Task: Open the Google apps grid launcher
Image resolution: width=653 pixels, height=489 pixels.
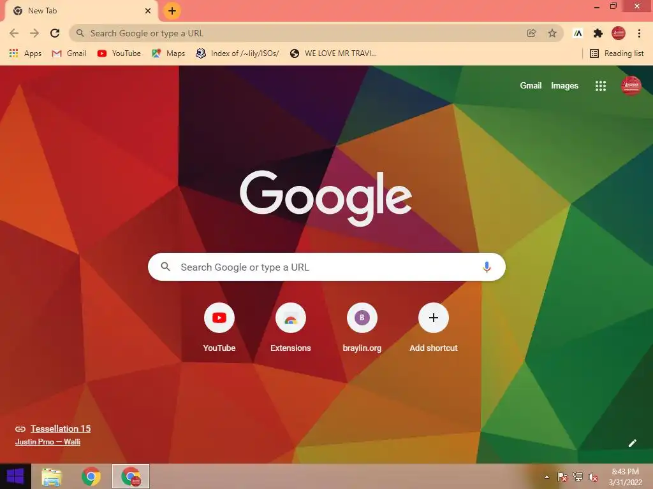Action: 601,86
